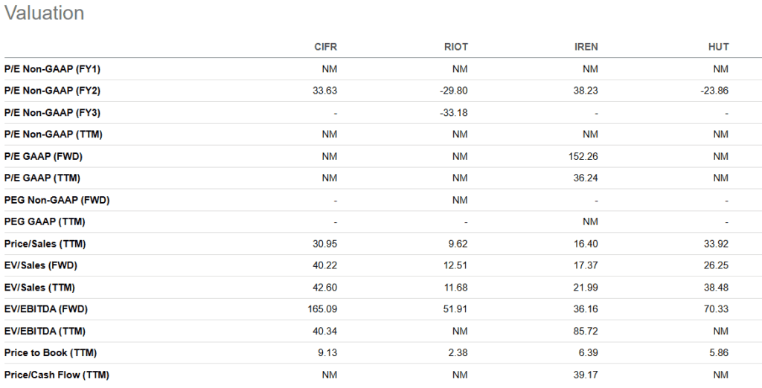Click the Valuation section heading

[45, 13]
